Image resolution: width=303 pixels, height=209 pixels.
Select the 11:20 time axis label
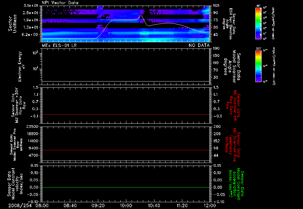pyautogui.click(x=182, y=205)
